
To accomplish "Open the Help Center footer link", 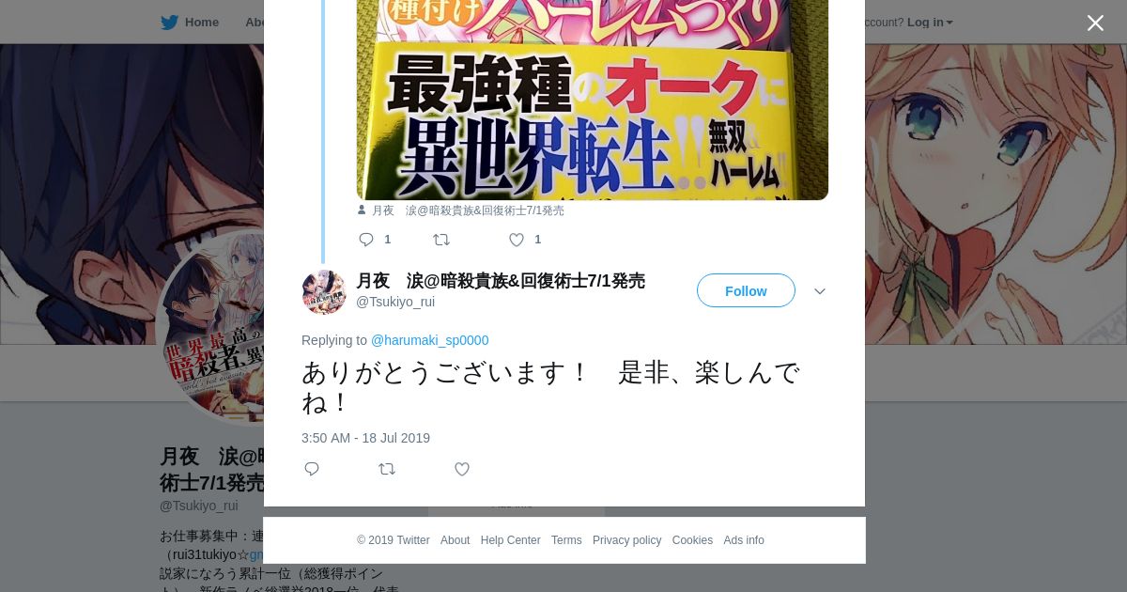I will click(510, 540).
